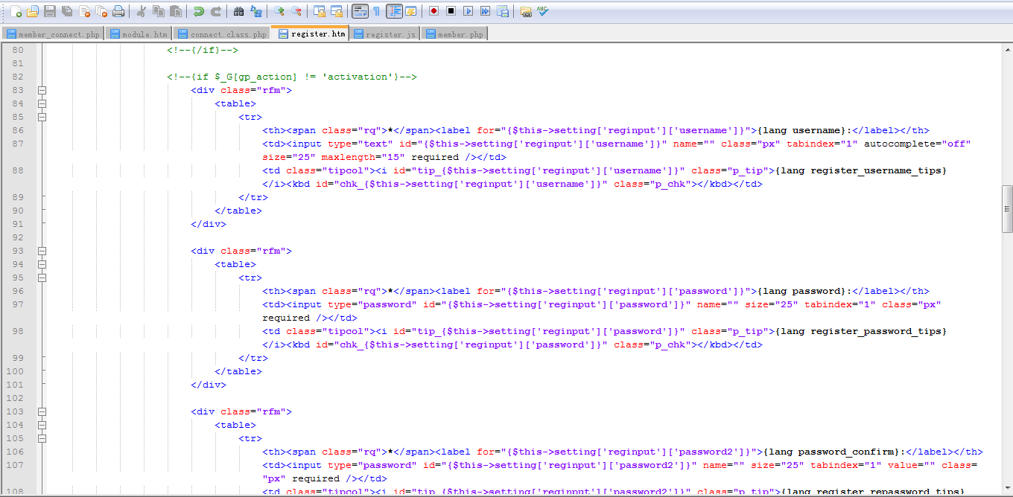Start macro recording with the red dot
The width and height of the screenshot is (1013, 497).
[434, 11]
